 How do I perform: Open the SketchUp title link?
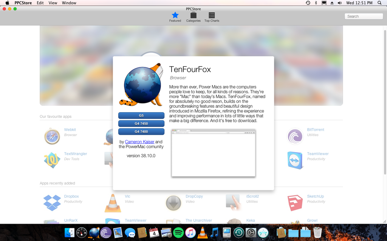[x=316, y=196]
